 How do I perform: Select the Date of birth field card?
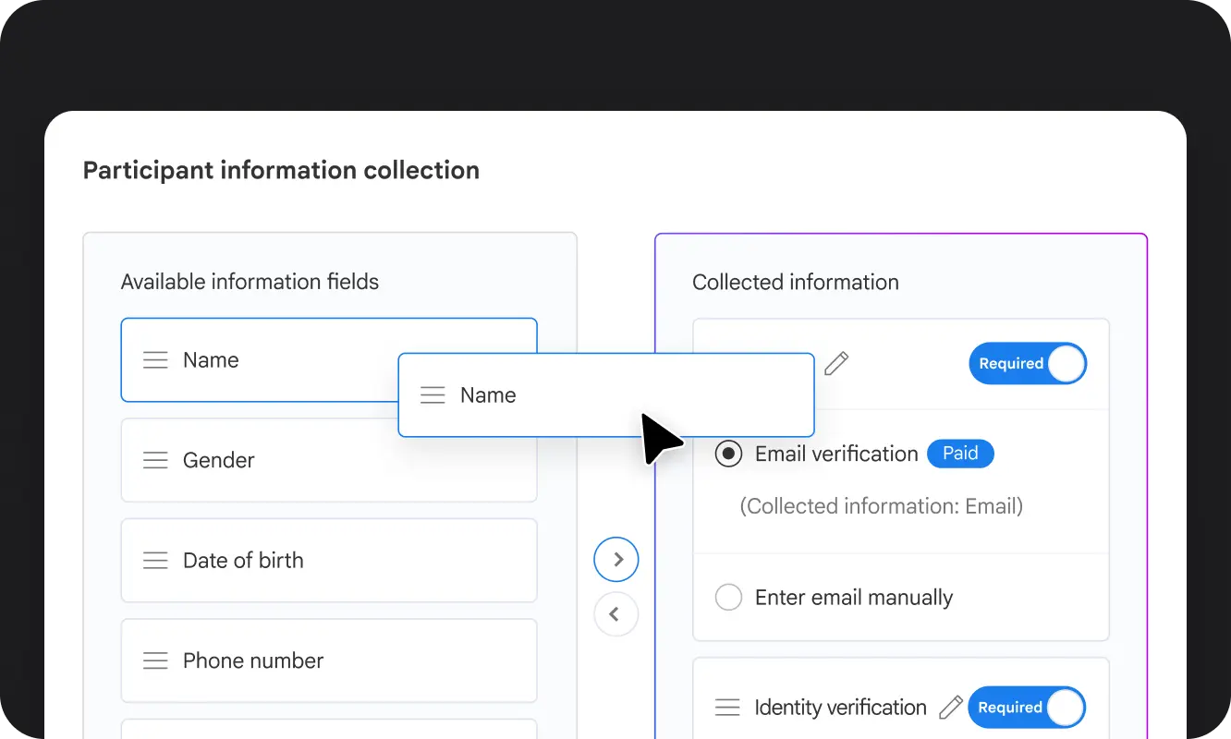click(x=329, y=561)
